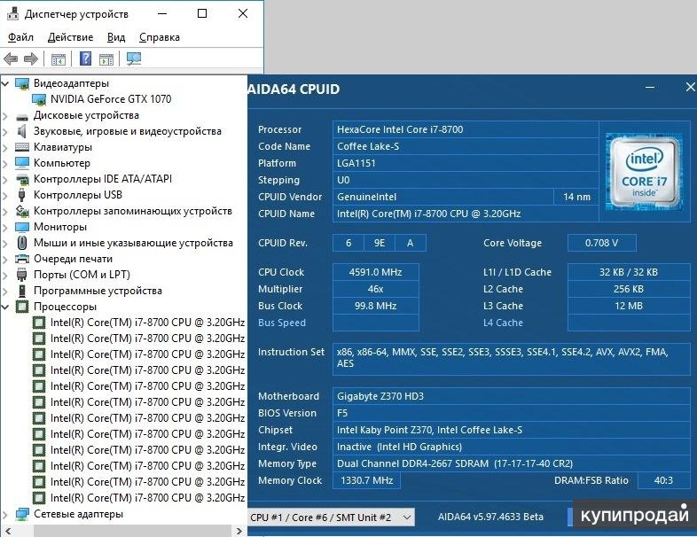
Task: Click the horizontal scrollbar thumb in Device Manager
Action: coord(132,531)
